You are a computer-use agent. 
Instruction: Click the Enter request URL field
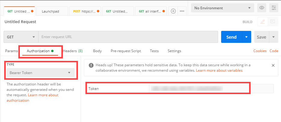[128, 37]
